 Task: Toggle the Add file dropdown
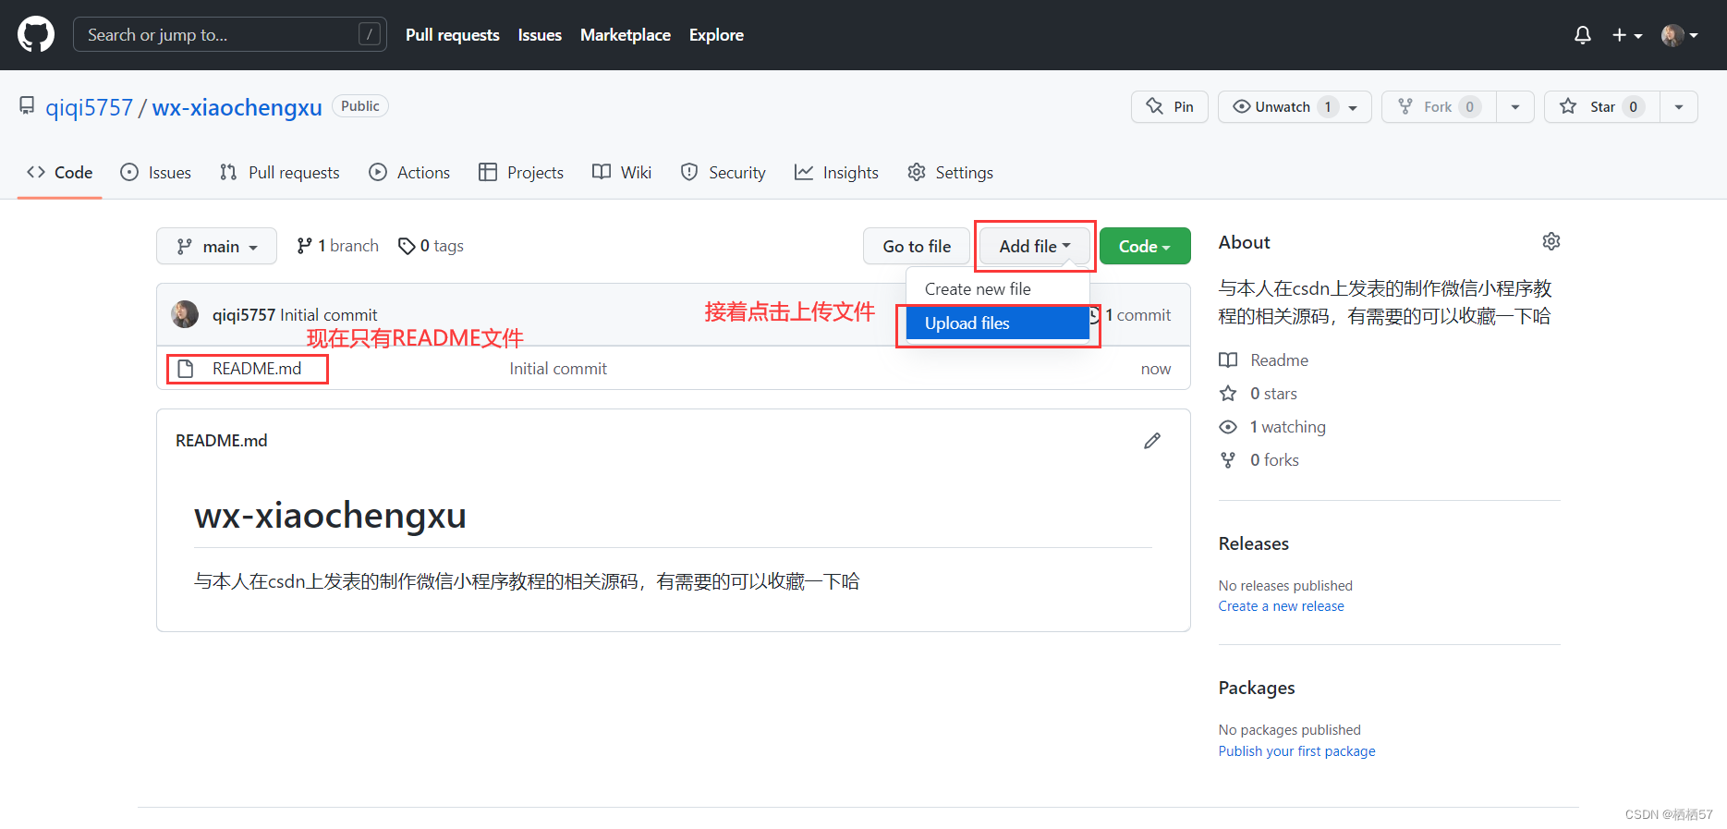[1035, 246]
